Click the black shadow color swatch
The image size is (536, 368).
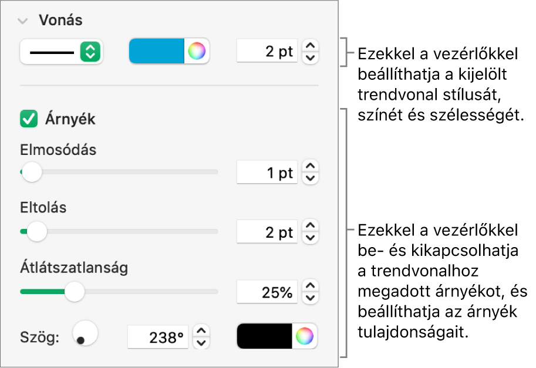click(265, 336)
